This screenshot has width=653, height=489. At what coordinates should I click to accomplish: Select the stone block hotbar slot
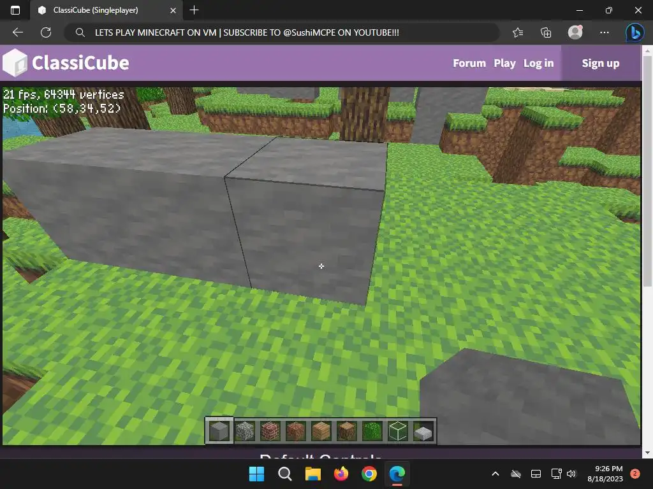[x=219, y=431]
